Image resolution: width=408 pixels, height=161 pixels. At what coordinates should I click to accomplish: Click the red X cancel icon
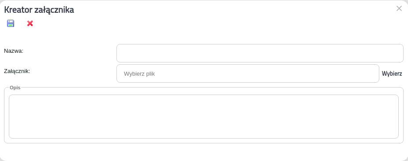point(30,23)
